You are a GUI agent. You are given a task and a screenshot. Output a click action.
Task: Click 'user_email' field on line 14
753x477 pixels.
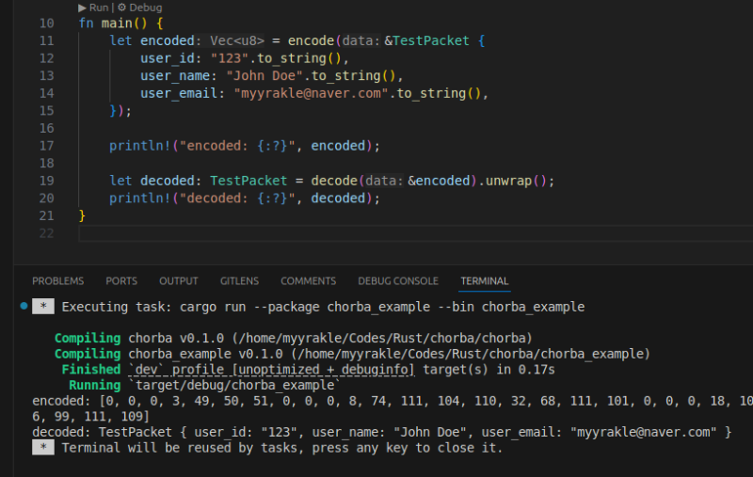point(179,93)
